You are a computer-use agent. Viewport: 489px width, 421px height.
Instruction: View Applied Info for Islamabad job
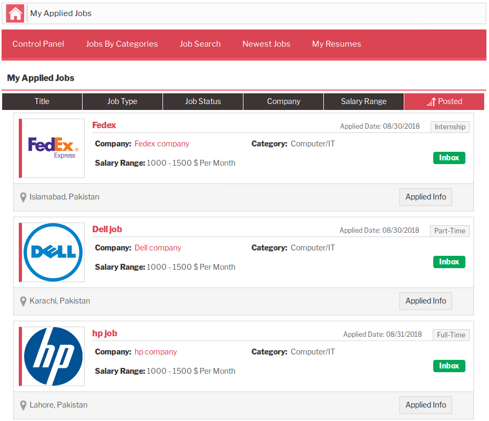425,197
